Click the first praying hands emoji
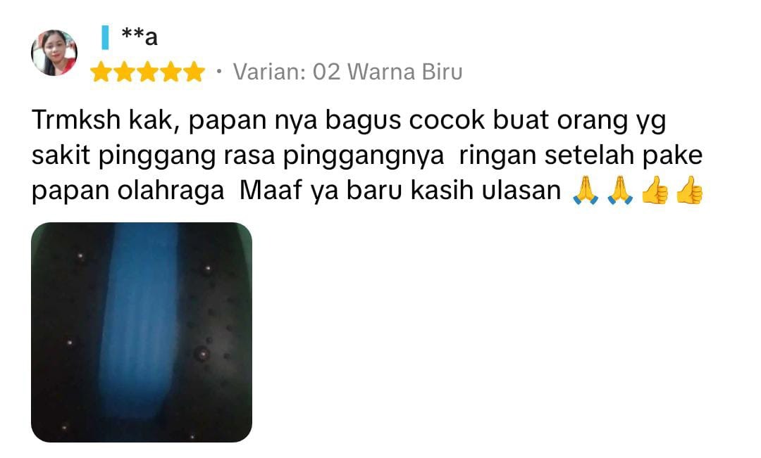761x458 pixels. [586, 191]
